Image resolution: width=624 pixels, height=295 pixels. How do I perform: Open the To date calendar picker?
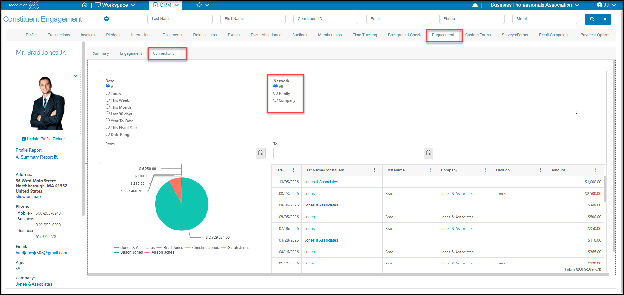click(x=429, y=153)
